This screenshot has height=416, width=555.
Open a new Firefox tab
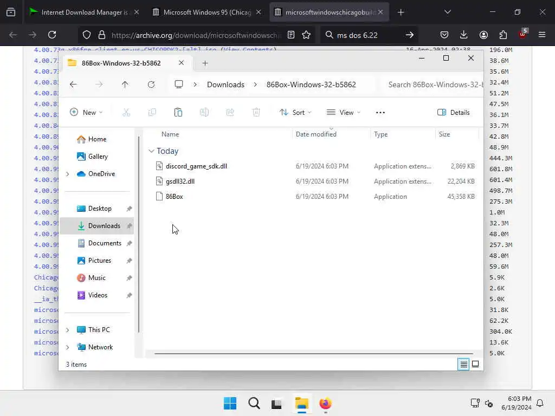[x=401, y=12]
